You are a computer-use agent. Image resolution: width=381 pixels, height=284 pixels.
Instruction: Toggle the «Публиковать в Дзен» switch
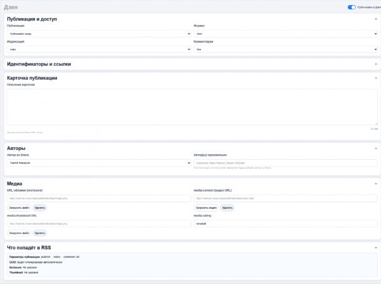pyautogui.click(x=352, y=7)
